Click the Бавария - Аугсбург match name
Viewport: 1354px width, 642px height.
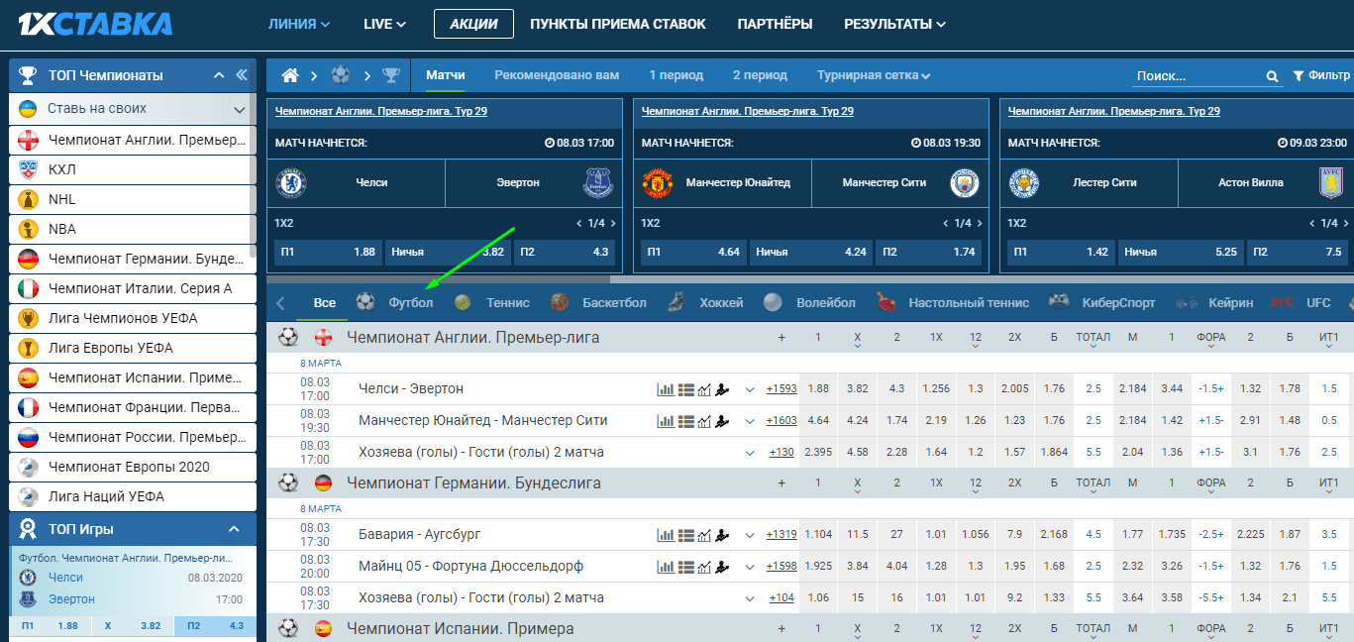(x=420, y=535)
